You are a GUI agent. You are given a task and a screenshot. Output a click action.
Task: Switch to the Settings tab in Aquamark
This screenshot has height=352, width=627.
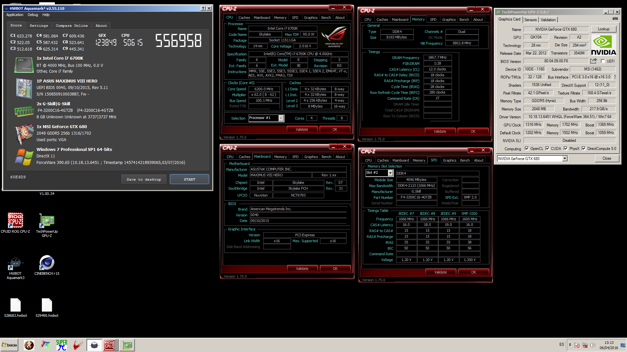[x=39, y=25]
